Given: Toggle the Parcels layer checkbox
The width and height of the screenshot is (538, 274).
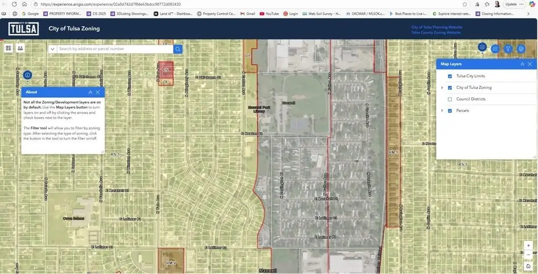Looking at the screenshot, I should (450, 111).
